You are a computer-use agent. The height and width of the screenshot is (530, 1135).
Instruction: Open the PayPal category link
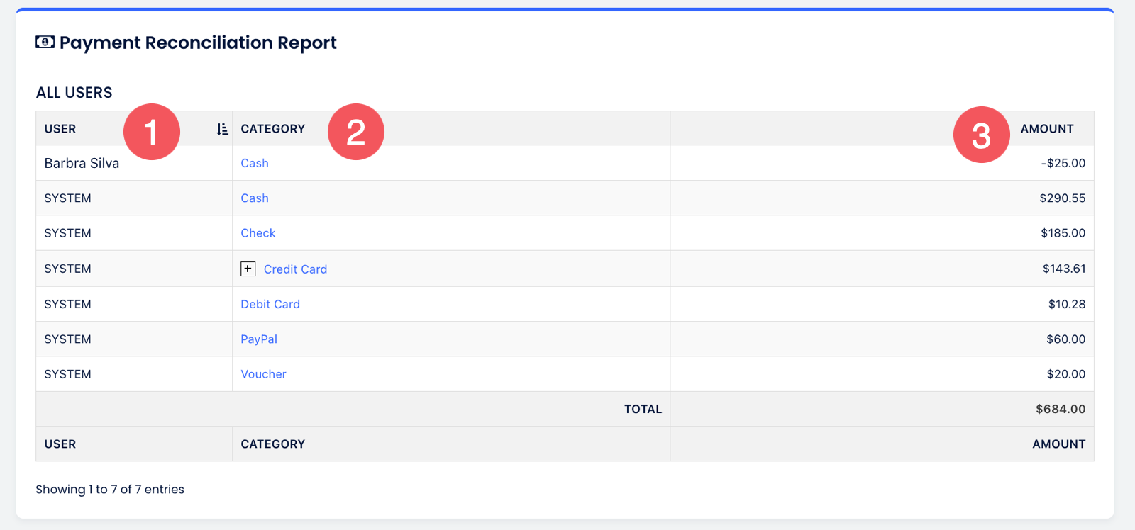(258, 339)
